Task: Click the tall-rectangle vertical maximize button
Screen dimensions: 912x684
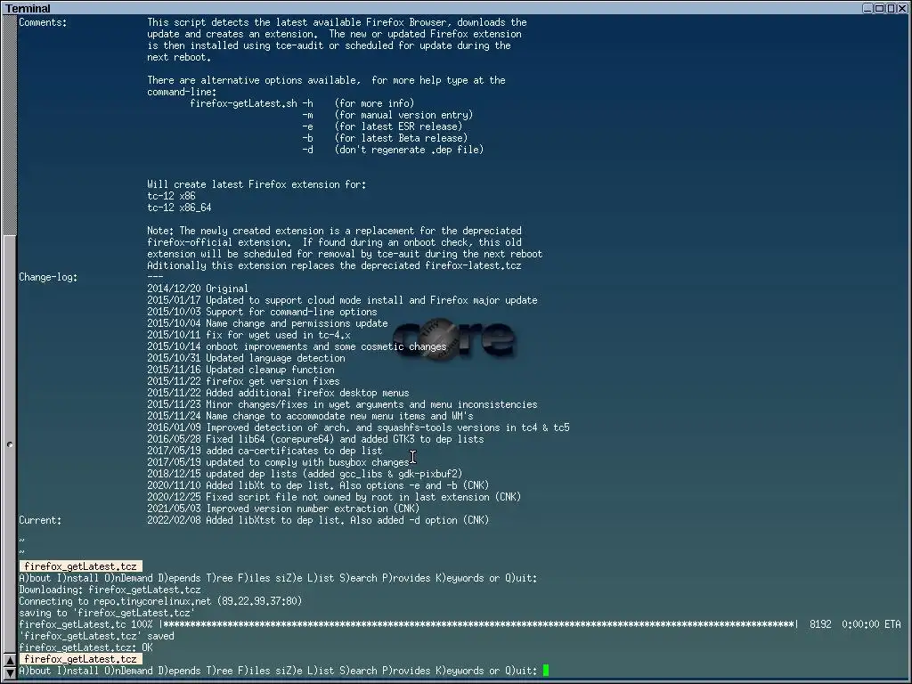Action: [x=891, y=8]
